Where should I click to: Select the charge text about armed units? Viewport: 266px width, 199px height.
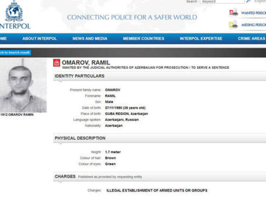click(x=157, y=191)
